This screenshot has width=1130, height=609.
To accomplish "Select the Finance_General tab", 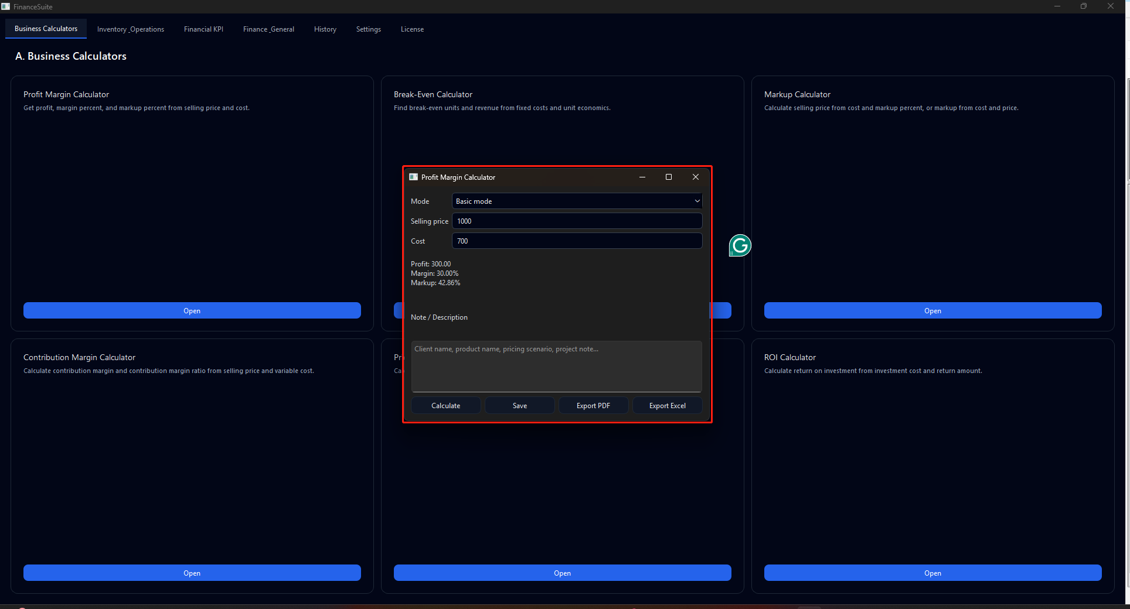I will [x=268, y=29].
